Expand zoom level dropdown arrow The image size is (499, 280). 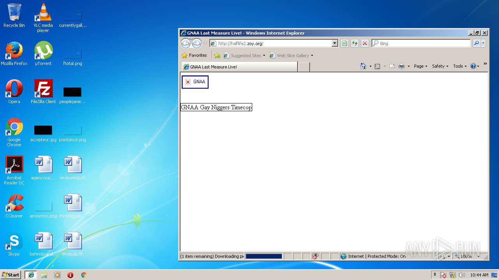pyautogui.click(x=478, y=256)
